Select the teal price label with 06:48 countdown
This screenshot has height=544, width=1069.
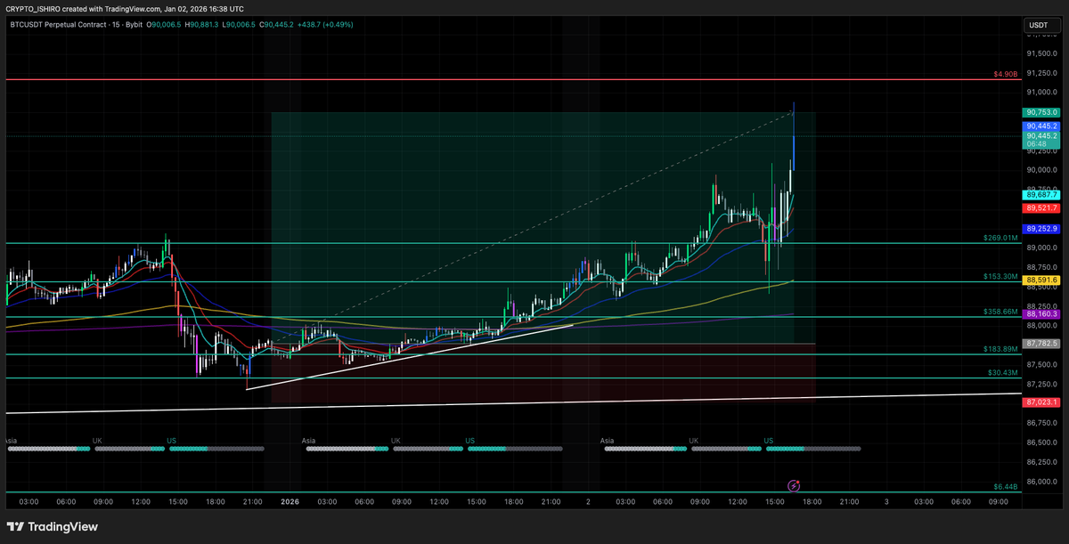[x=1041, y=140]
